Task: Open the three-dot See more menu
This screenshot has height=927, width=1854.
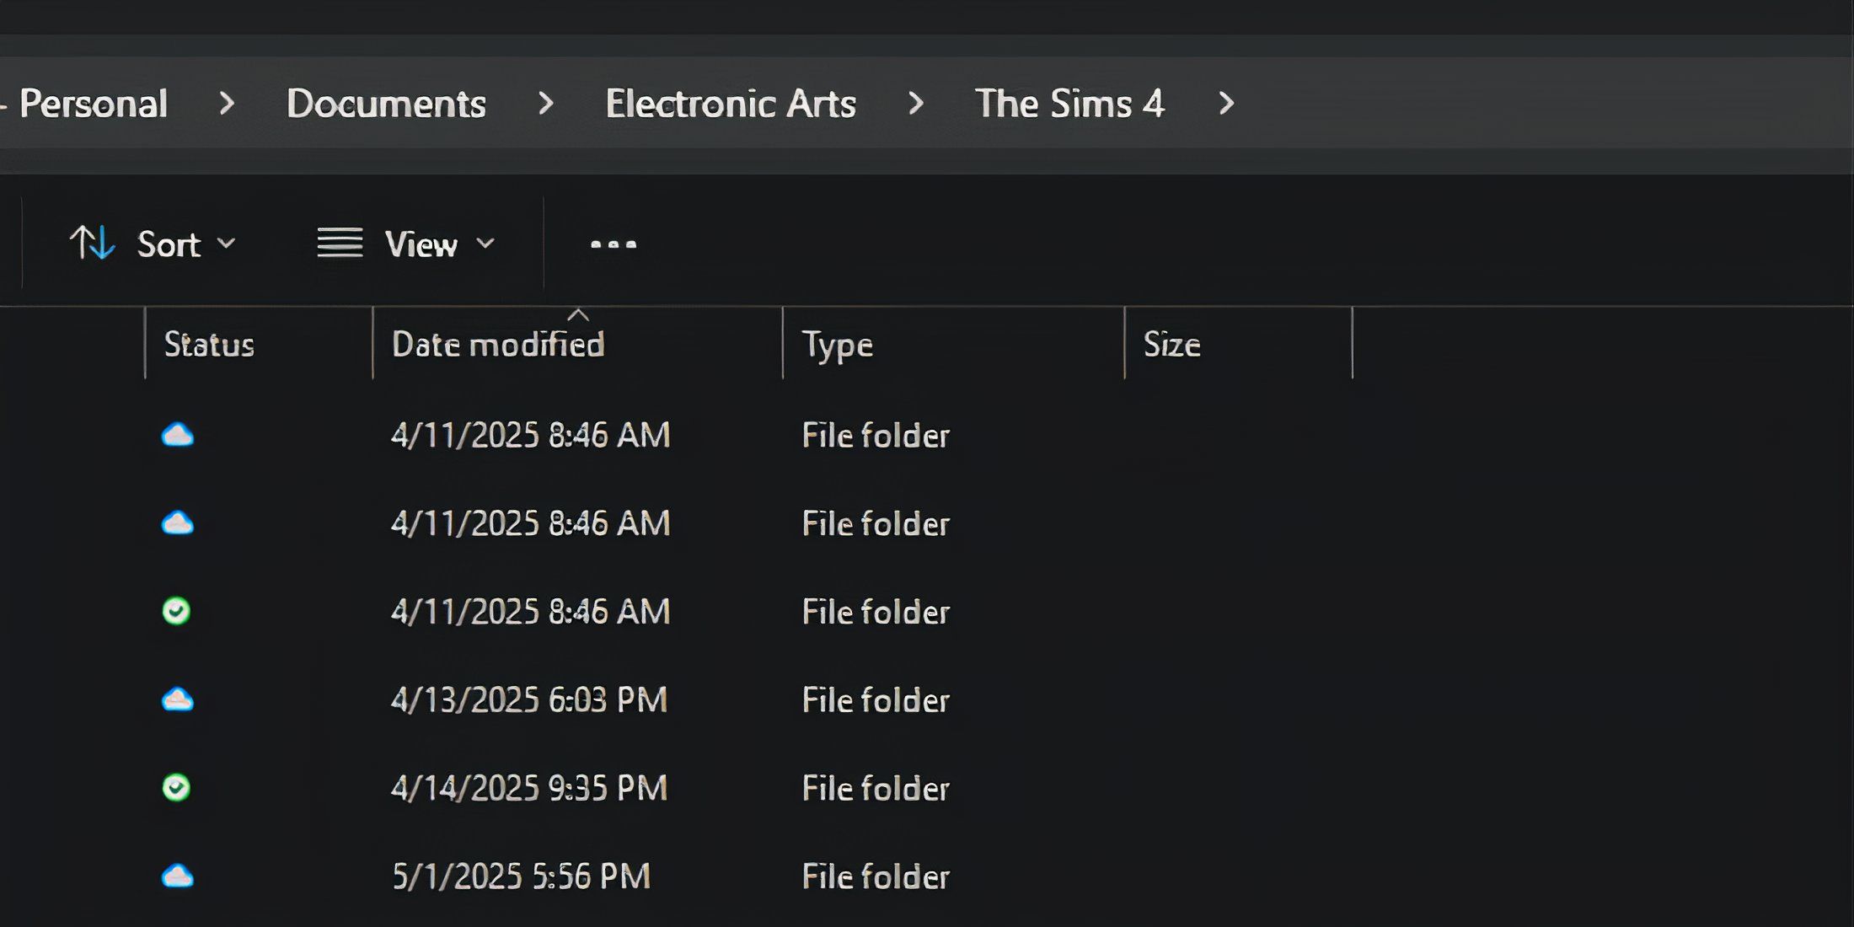Action: point(613,244)
